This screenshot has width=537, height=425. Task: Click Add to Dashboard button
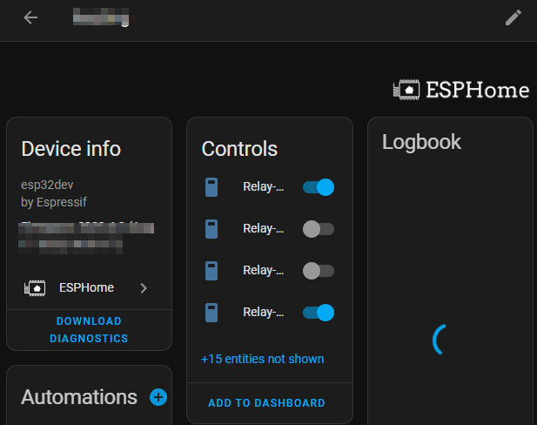[x=266, y=403]
